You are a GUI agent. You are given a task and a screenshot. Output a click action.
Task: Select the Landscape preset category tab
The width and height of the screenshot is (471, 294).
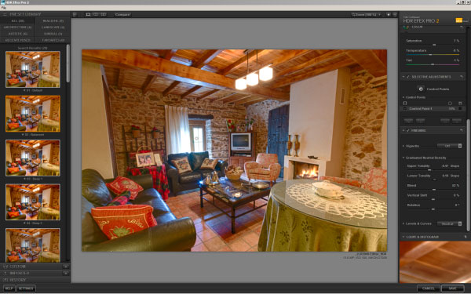(x=53, y=27)
